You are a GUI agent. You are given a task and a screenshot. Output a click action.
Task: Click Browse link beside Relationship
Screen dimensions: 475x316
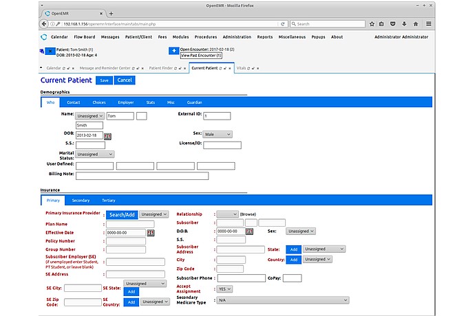coord(248,214)
